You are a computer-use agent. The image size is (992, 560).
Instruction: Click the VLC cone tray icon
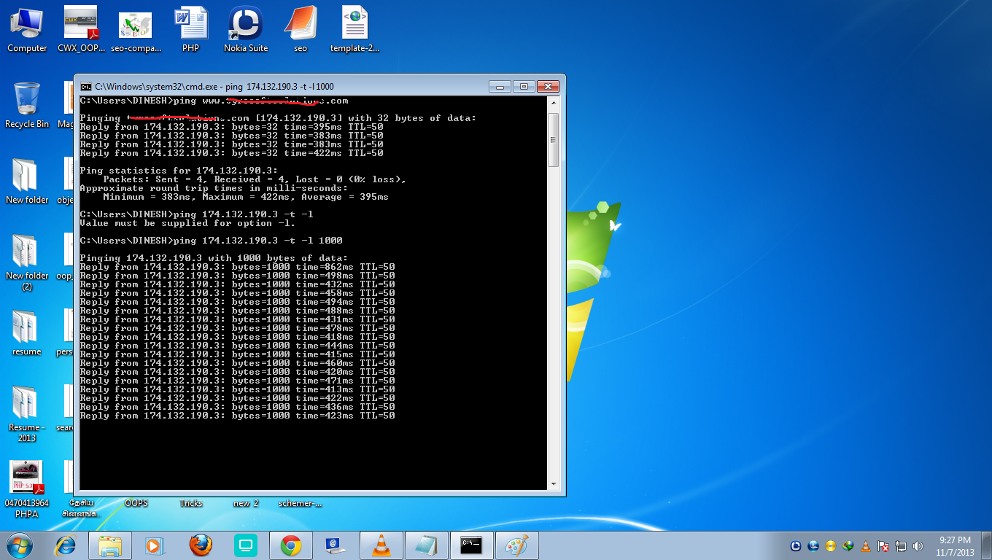[x=866, y=545]
